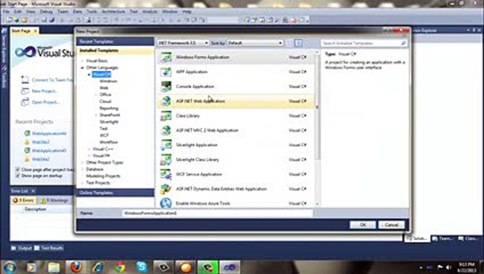Select the Windows Forms Application template icon

(x=166, y=57)
